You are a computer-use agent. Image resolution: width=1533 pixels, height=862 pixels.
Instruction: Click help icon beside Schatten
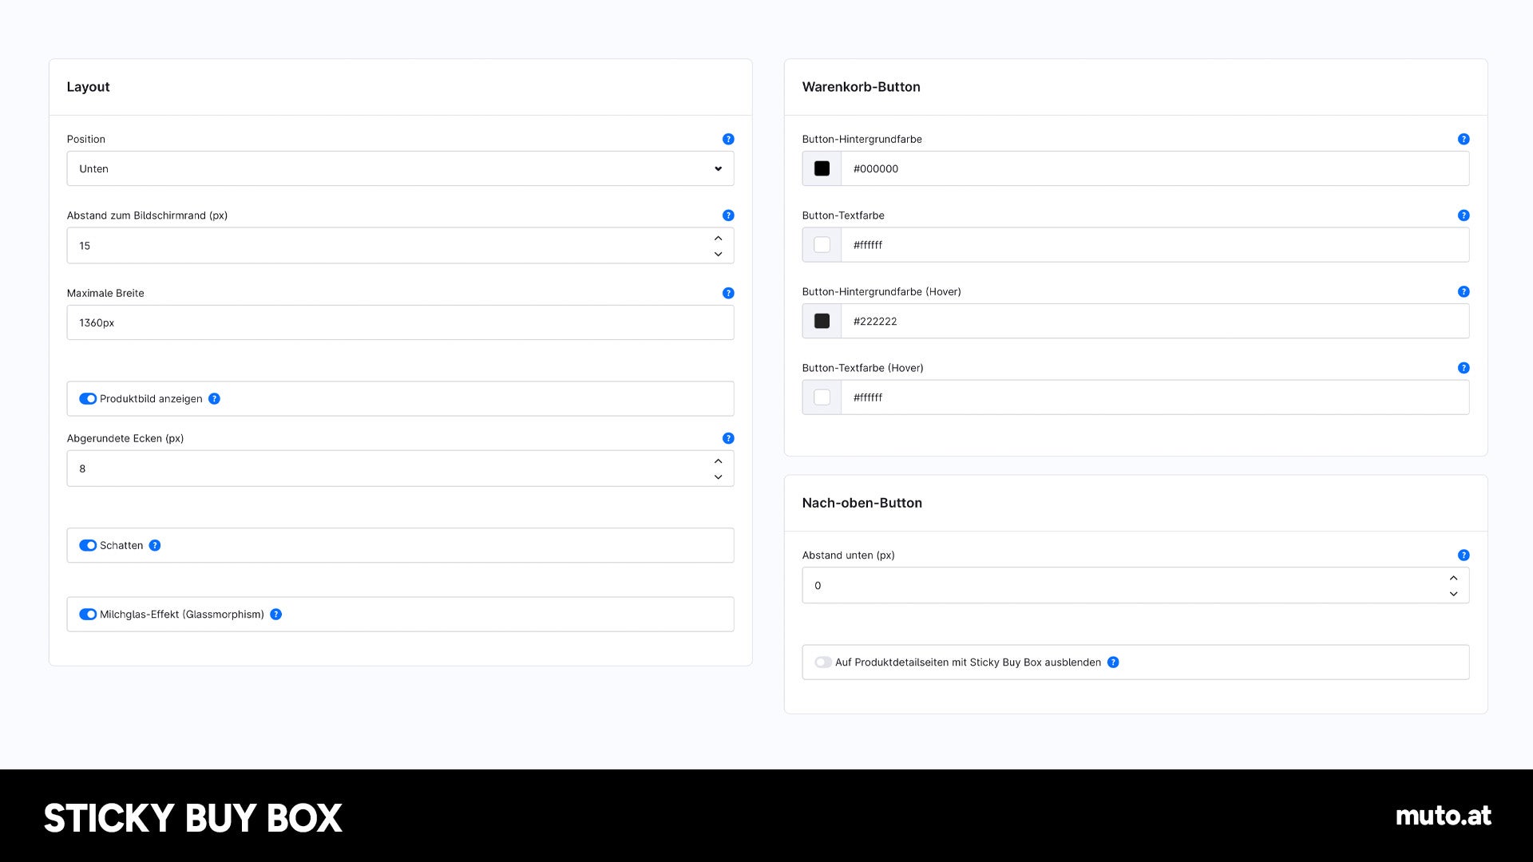point(155,545)
